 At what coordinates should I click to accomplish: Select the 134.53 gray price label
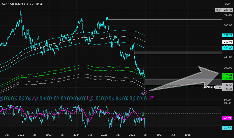(228, 85)
